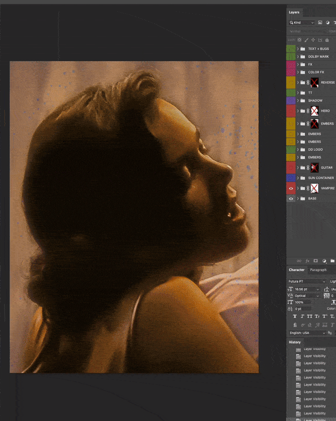This screenshot has width=336, height=421.
Task: Select the HERO group mask thumbnail
Action: point(315,111)
